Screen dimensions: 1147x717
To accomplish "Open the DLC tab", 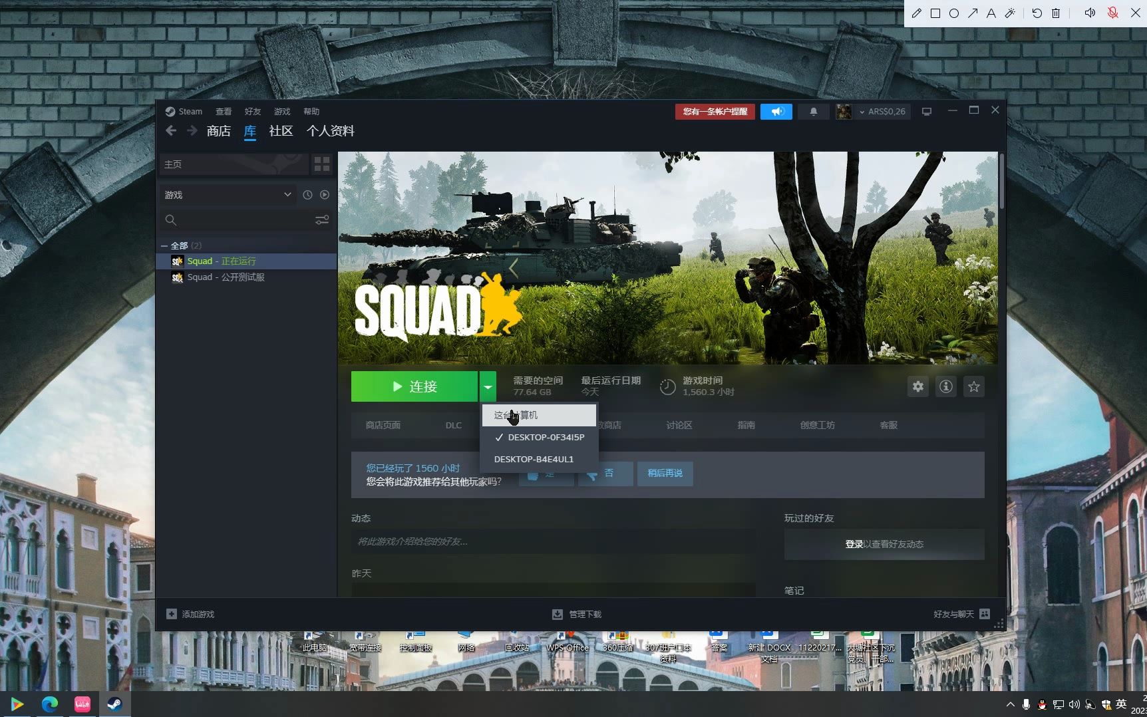I will point(454,425).
